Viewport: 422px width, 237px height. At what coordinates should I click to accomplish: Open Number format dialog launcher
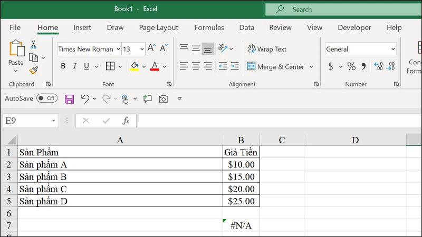point(396,84)
